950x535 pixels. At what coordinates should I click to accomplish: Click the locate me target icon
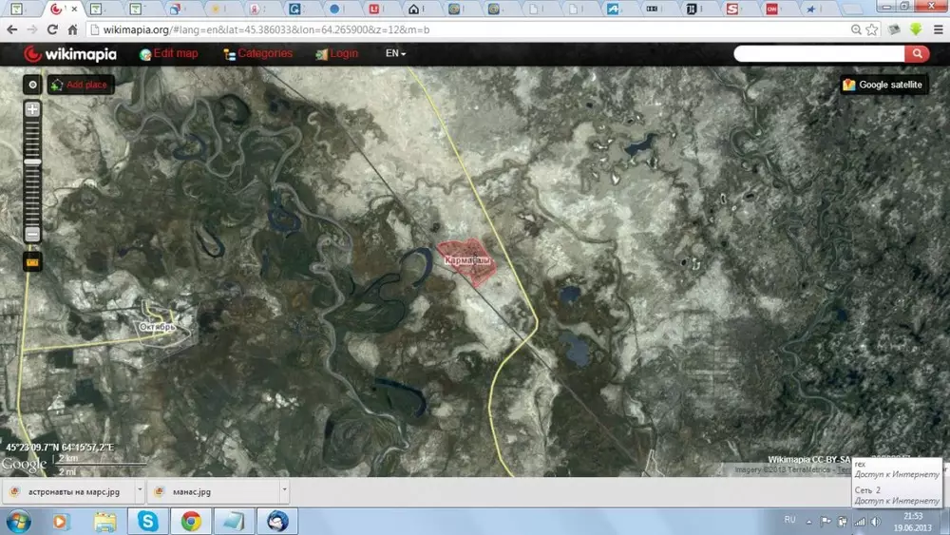pyautogui.click(x=32, y=85)
